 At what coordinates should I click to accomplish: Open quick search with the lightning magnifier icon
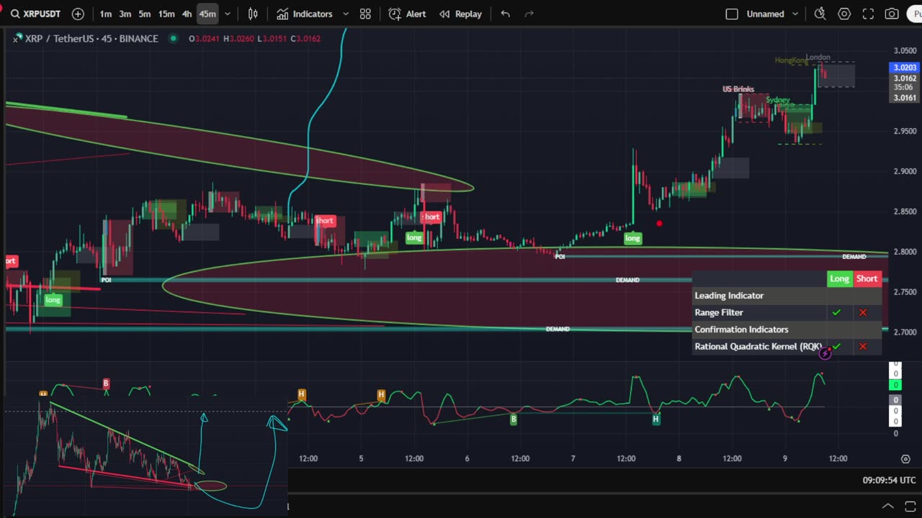click(820, 14)
